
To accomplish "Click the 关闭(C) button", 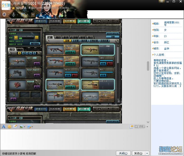I will click(x=123, y=153).
